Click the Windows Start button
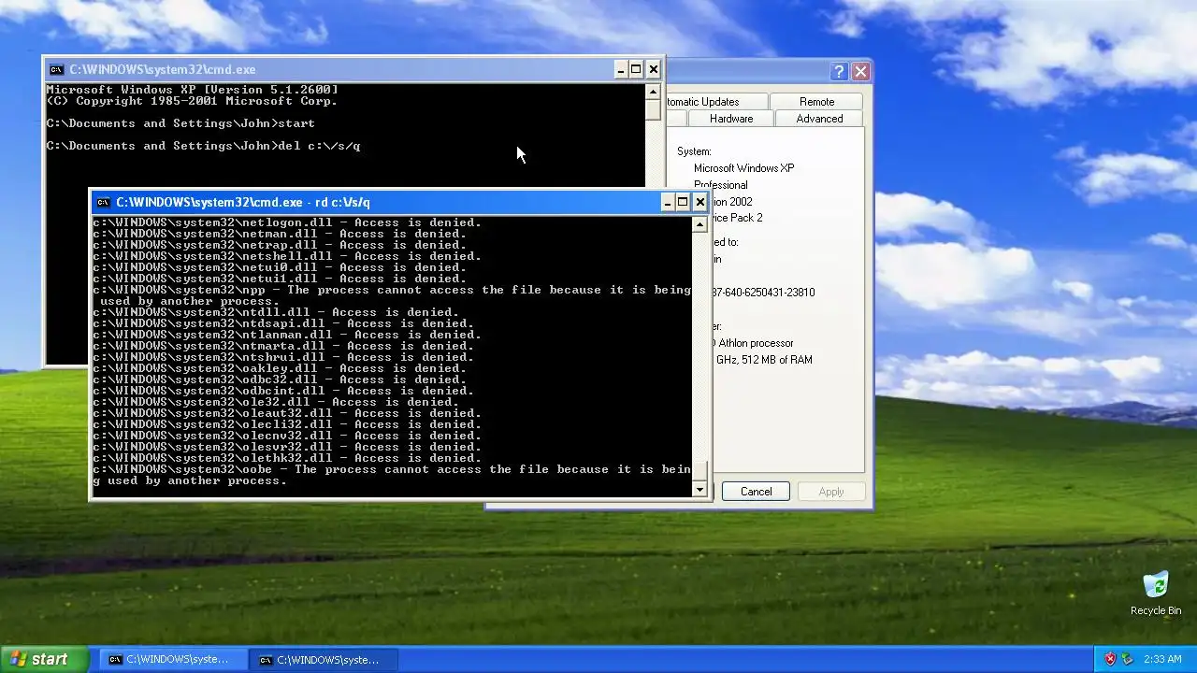Viewport: 1197px width, 673px height. pos(44,659)
